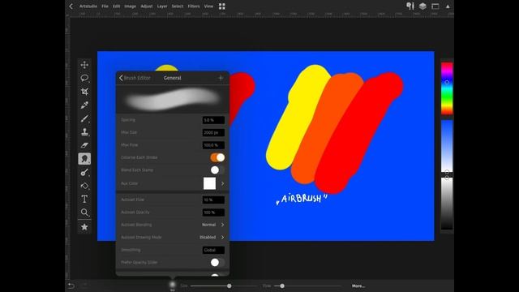Click the Flow slider handle
This screenshot has width=519, height=292.
(282, 286)
